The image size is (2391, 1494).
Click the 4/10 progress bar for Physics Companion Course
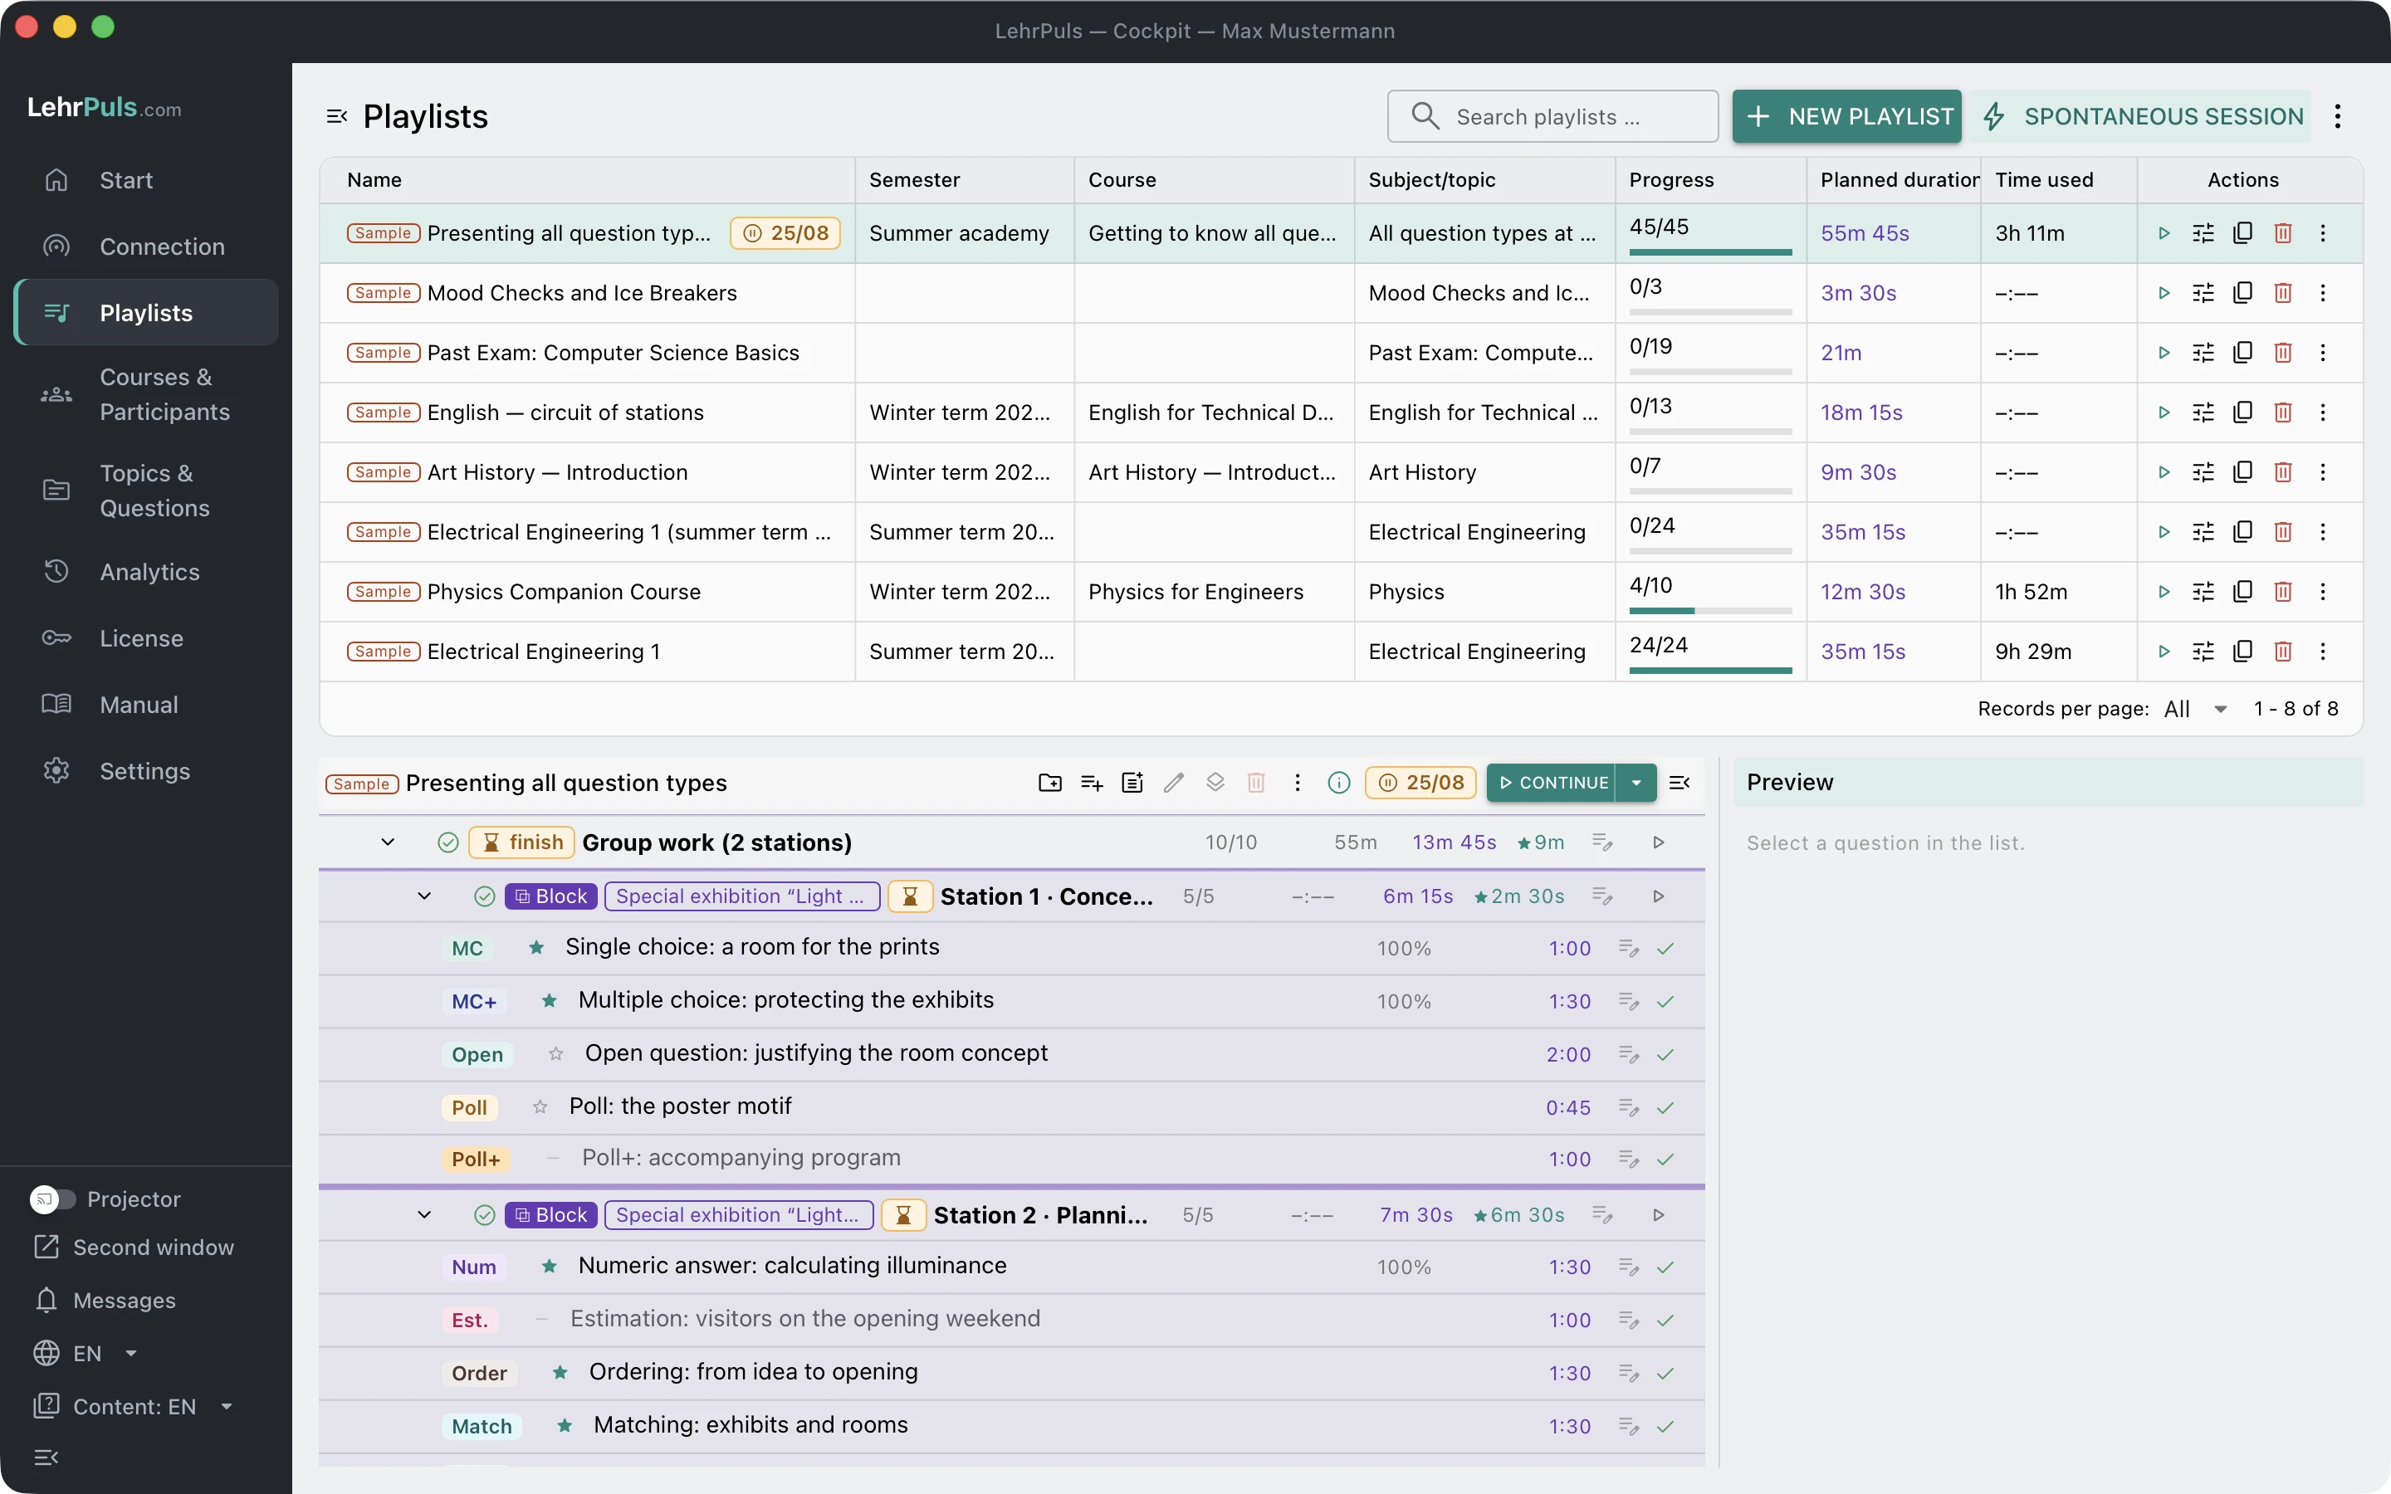(x=1710, y=611)
